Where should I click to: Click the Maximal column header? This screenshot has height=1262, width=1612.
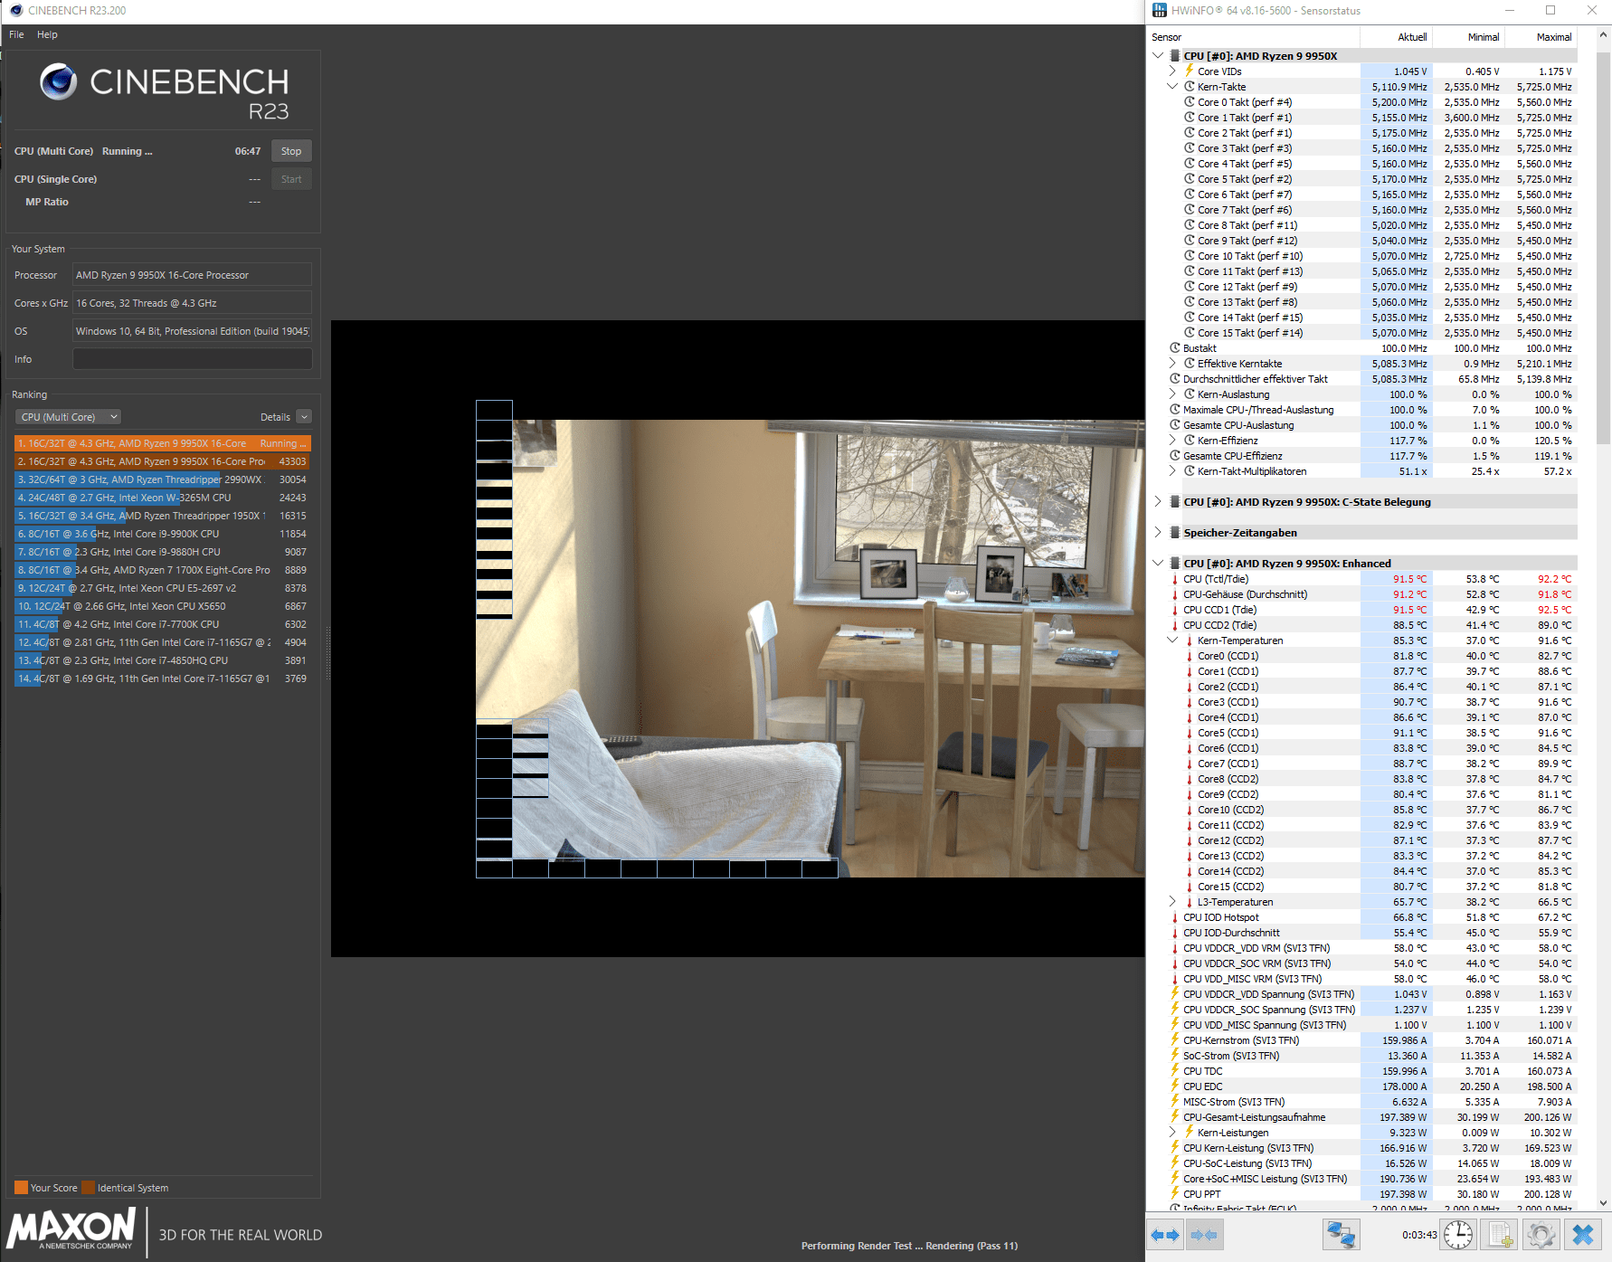[1541, 37]
